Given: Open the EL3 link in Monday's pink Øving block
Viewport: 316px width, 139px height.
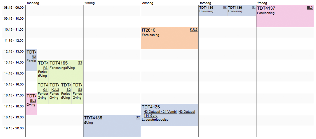Looking at the screenshot, I should pos(33,101).
